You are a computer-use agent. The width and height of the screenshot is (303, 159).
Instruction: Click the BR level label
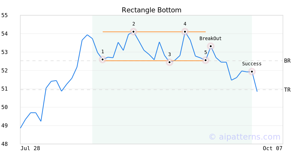coord(287,61)
